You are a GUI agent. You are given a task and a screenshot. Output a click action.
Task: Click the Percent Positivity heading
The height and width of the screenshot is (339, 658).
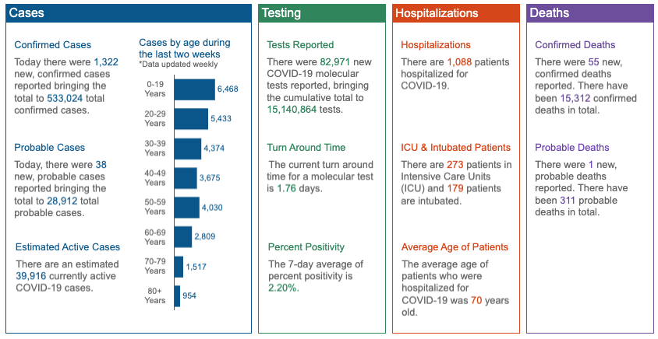pos(306,247)
